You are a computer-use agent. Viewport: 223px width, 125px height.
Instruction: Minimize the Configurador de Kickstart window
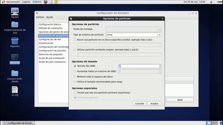pyautogui.click(x=189, y=13)
